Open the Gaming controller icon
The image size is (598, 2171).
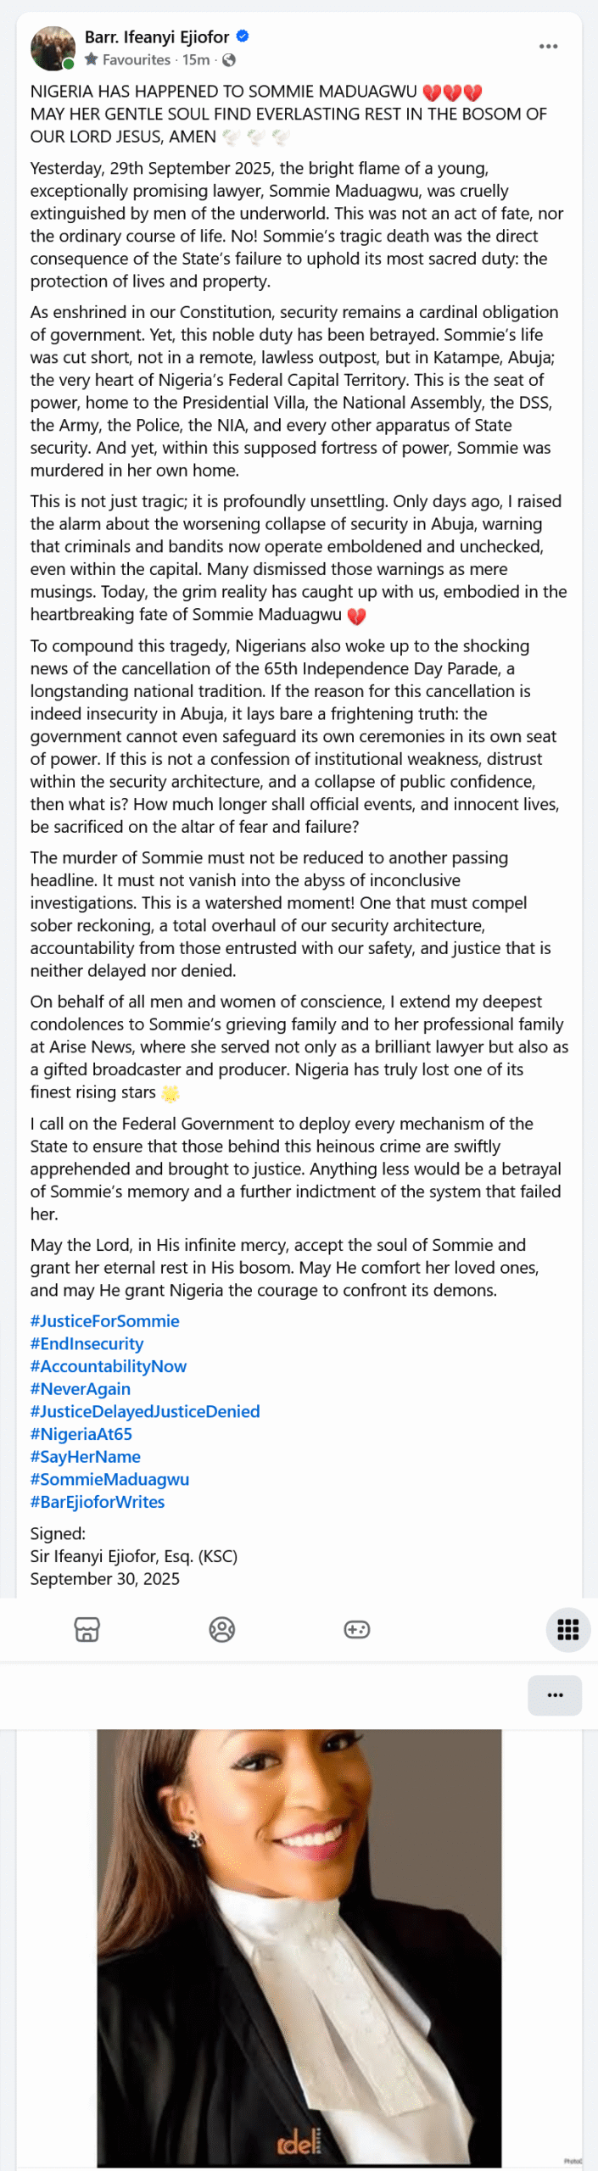click(x=356, y=1629)
